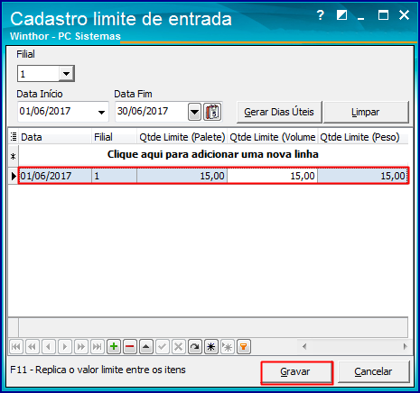This screenshot has width=420, height=393.
Task: Click the new-row asterisk indicator
Action: 14,156
